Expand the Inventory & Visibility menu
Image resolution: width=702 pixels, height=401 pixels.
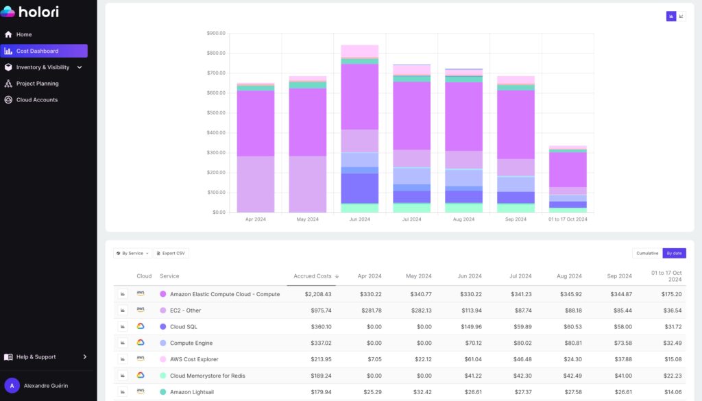pos(41,67)
